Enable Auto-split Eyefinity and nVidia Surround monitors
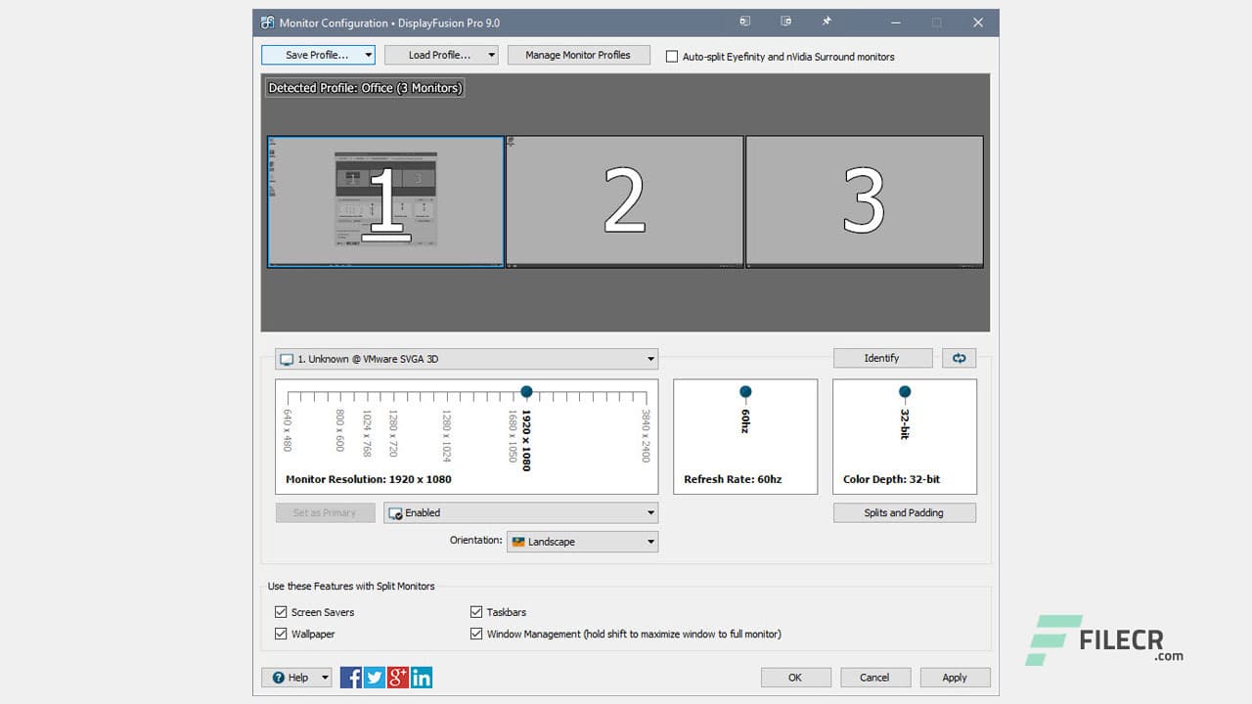1252x704 pixels. pos(672,56)
